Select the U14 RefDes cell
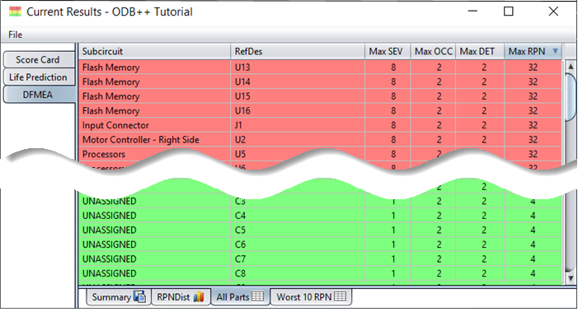 tap(298, 81)
